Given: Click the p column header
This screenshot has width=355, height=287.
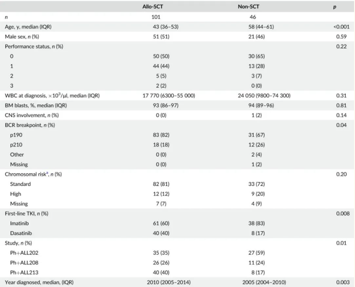Looking at the screenshot, I should pyautogui.click(x=334, y=7).
